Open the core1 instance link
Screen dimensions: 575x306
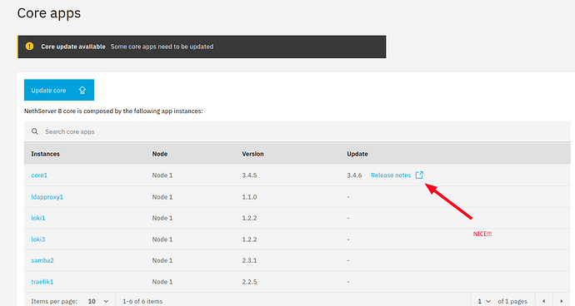39,175
